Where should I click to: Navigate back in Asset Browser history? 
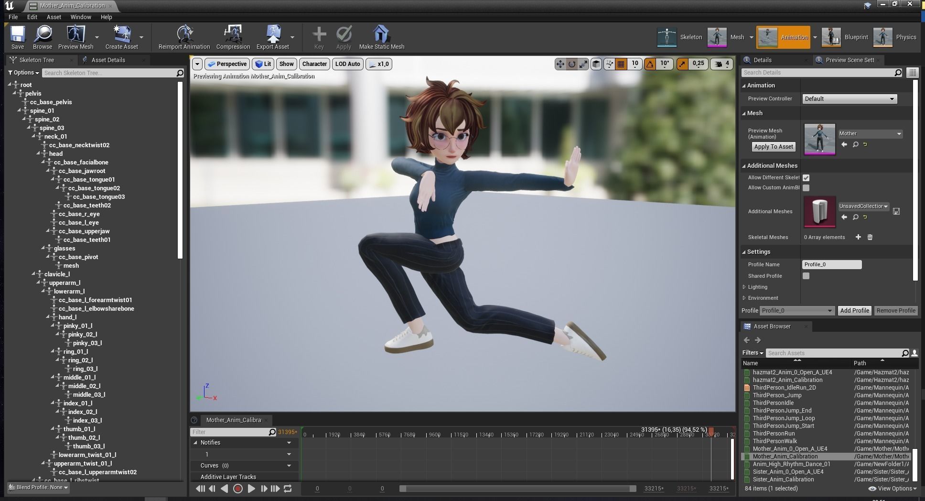(x=747, y=340)
